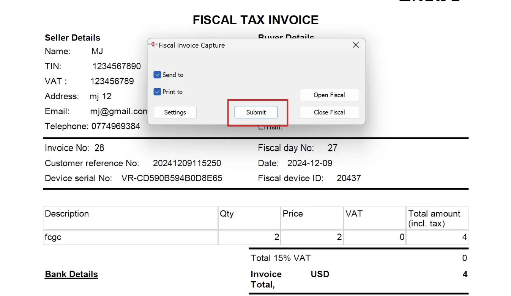Click the seller address mj 12
The height and width of the screenshot is (296, 511).
(x=101, y=97)
